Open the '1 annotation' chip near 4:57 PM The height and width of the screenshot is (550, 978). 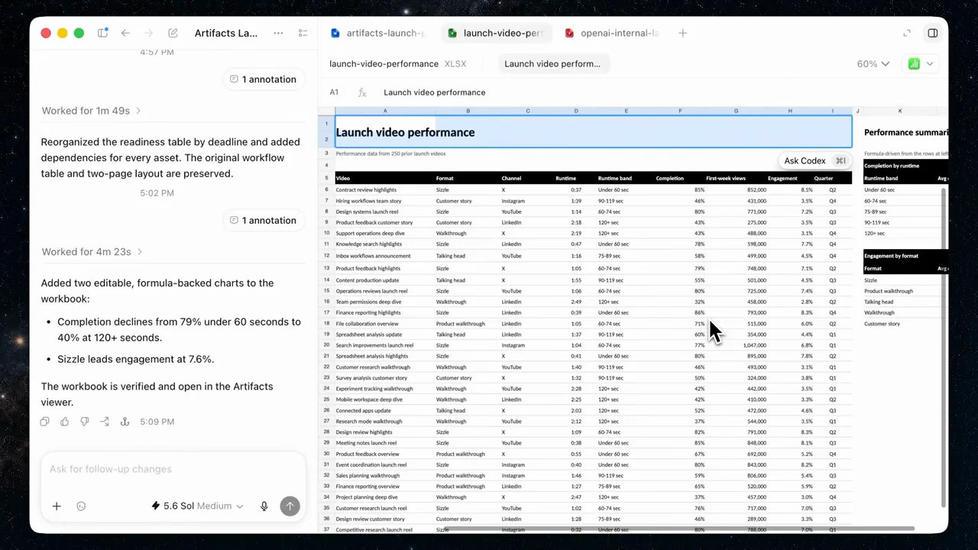point(263,79)
